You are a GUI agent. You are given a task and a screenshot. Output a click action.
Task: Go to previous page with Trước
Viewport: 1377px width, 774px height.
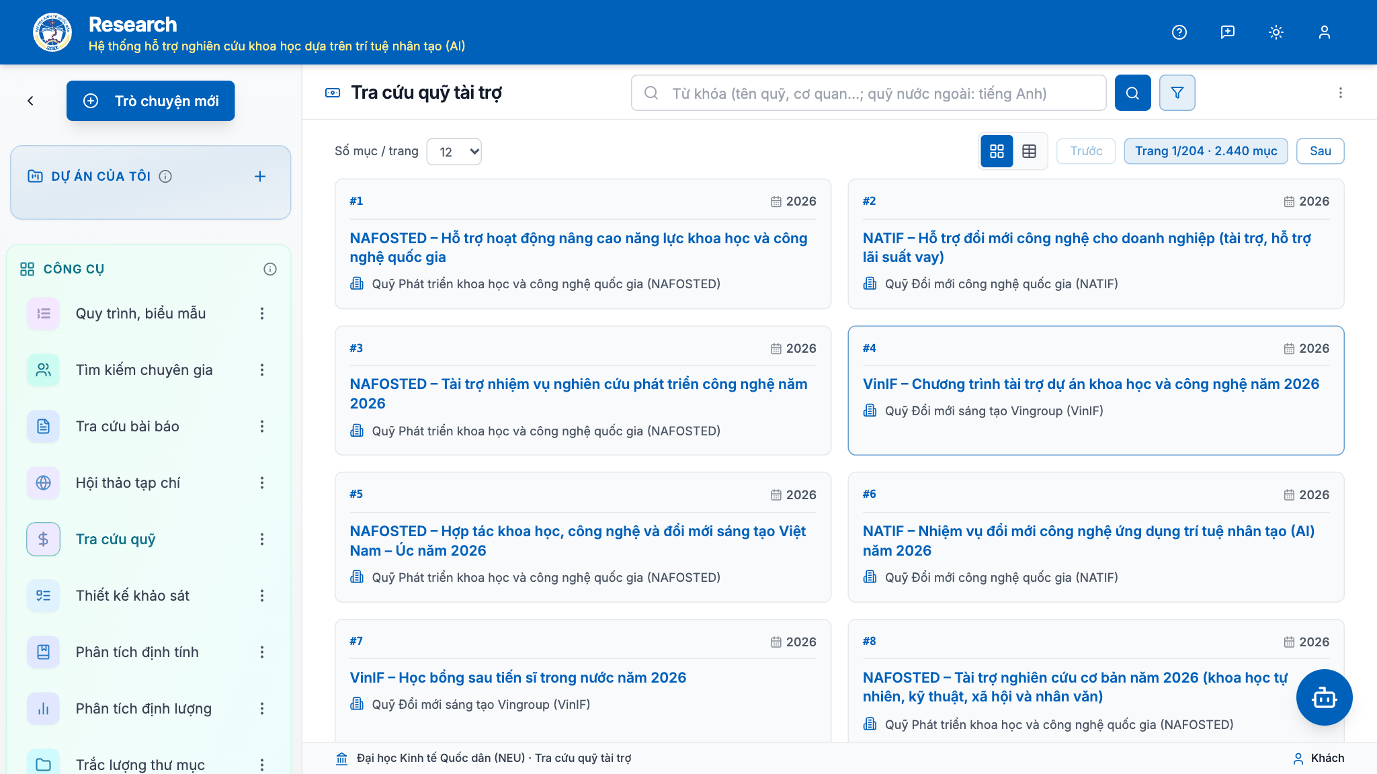click(x=1086, y=151)
